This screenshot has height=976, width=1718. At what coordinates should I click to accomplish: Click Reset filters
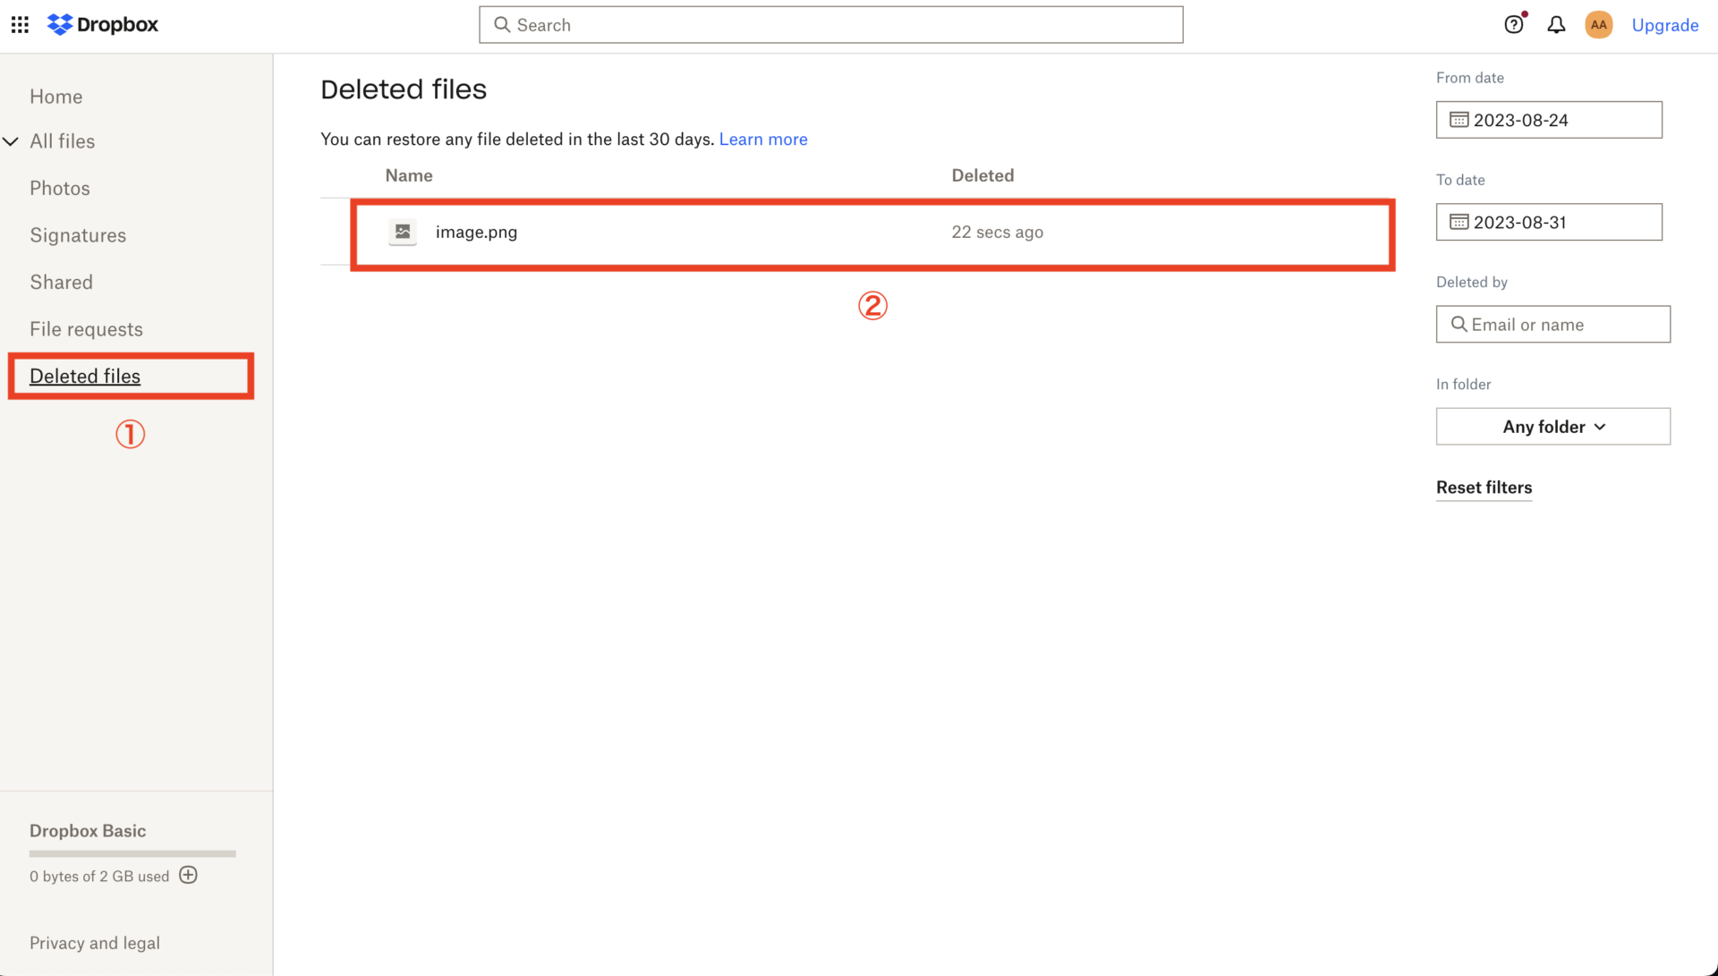(1484, 488)
